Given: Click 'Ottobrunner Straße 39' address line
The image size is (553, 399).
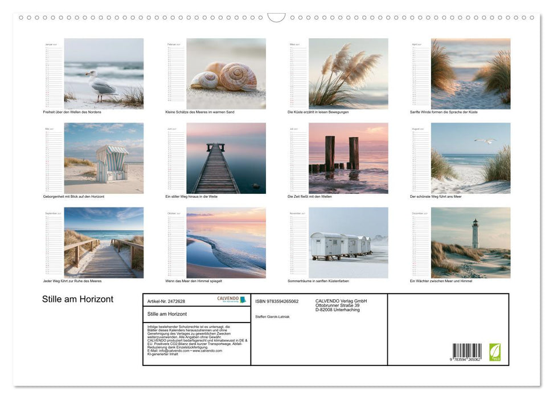Looking at the screenshot, I should point(338,306).
